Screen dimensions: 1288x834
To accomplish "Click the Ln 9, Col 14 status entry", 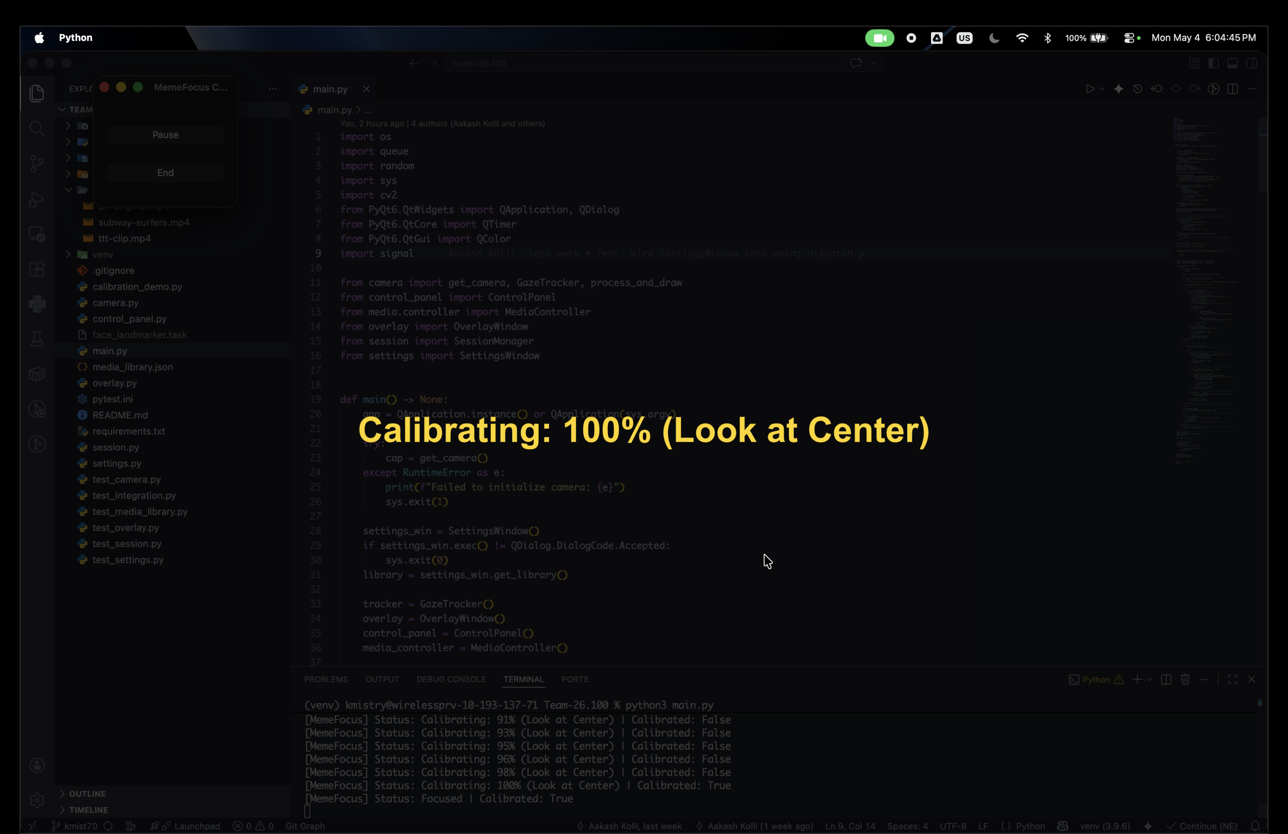I will (850, 826).
